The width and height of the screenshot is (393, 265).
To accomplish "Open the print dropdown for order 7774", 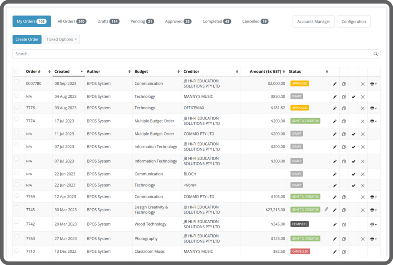I will [x=373, y=121].
